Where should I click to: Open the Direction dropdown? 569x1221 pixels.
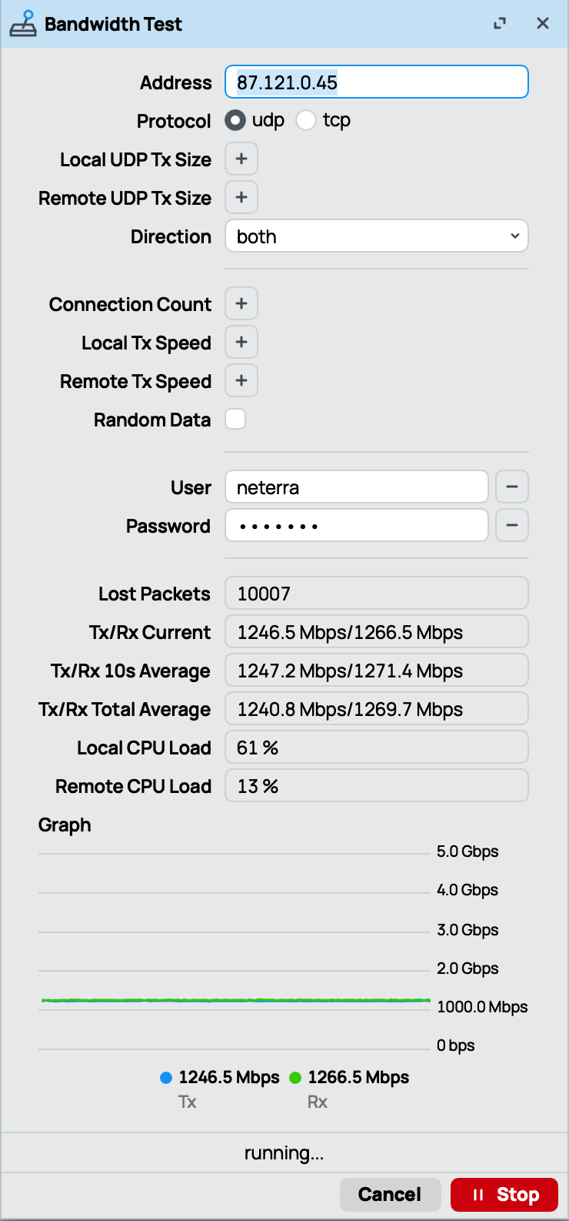[377, 236]
